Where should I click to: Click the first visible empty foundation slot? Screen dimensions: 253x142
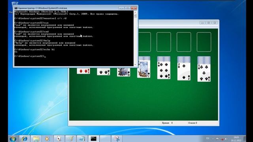[x=145, y=42]
